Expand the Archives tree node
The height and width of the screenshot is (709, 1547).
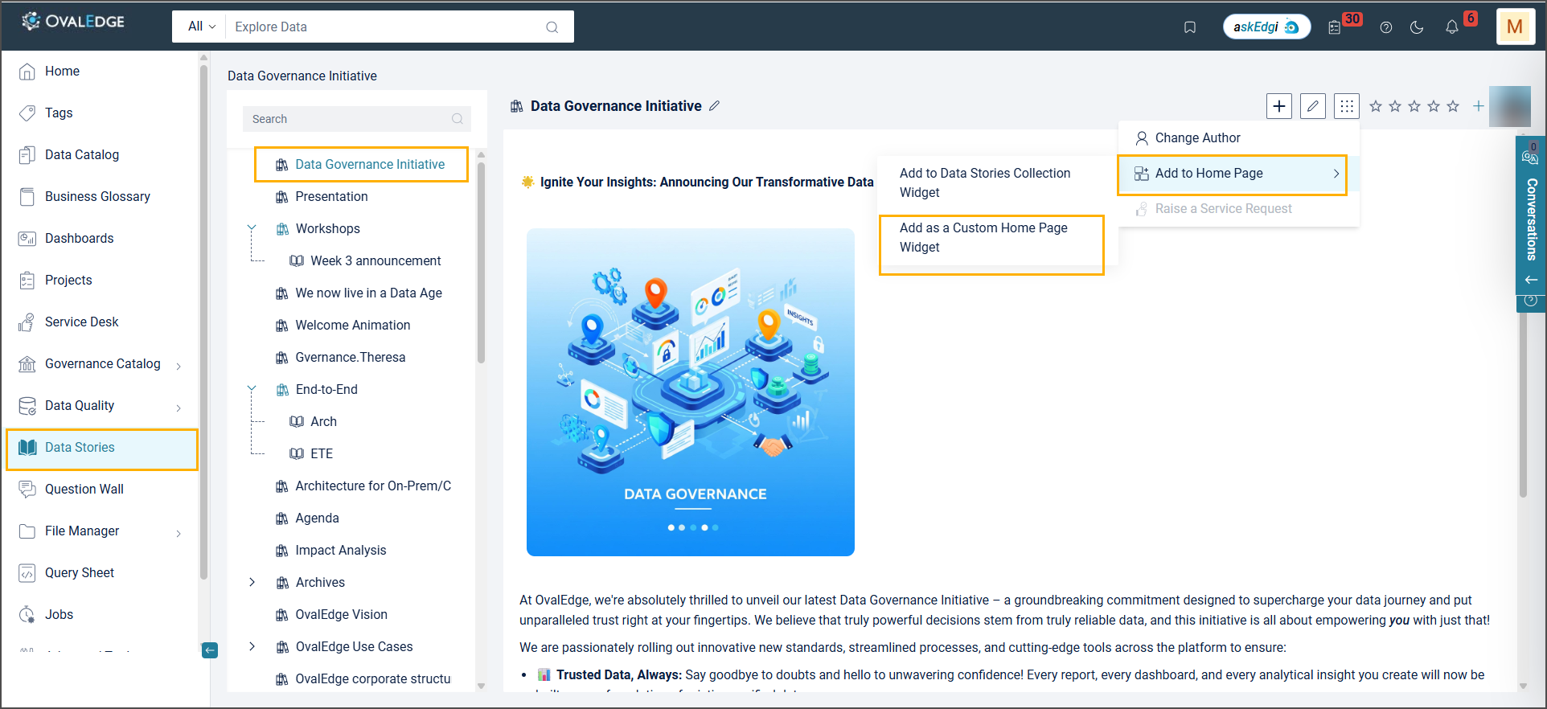pyautogui.click(x=252, y=583)
